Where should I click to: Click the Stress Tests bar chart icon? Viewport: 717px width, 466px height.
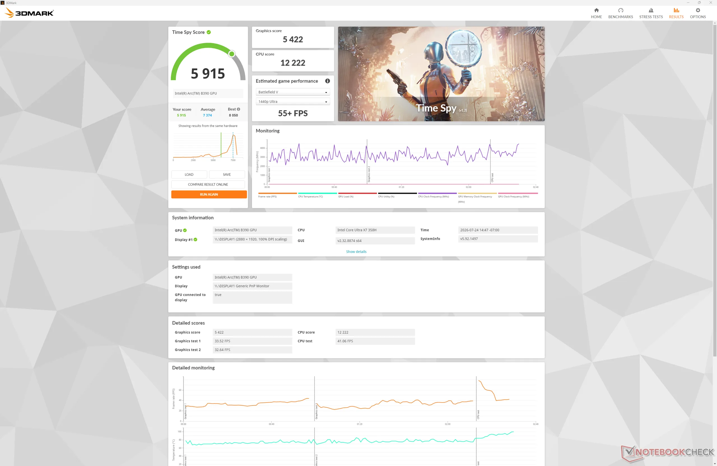point(651,10)
